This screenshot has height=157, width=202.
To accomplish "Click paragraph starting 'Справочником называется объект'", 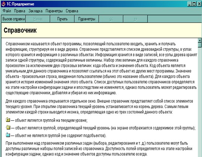I will point(101,69).
